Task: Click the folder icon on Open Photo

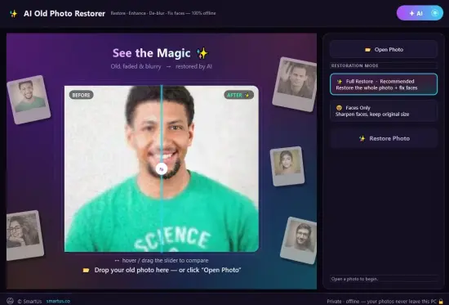Action: 367,50
